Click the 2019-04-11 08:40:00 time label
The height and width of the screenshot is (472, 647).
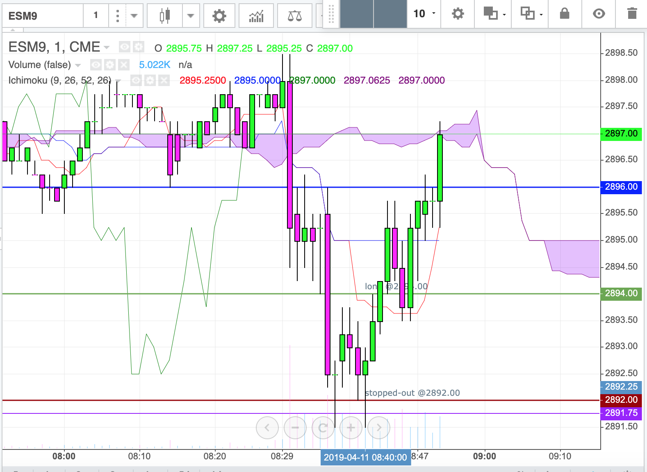365,457
